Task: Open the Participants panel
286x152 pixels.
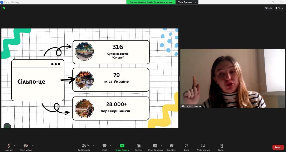Action: click(x=84, y=147)
